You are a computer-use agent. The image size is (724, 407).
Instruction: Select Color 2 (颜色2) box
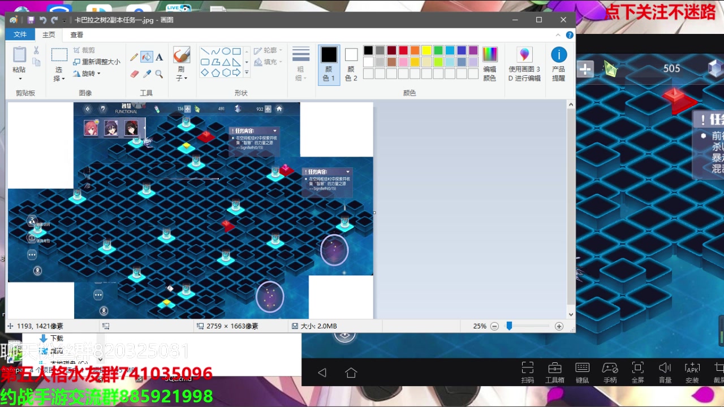pyautogui.click(x=351, y=64)
